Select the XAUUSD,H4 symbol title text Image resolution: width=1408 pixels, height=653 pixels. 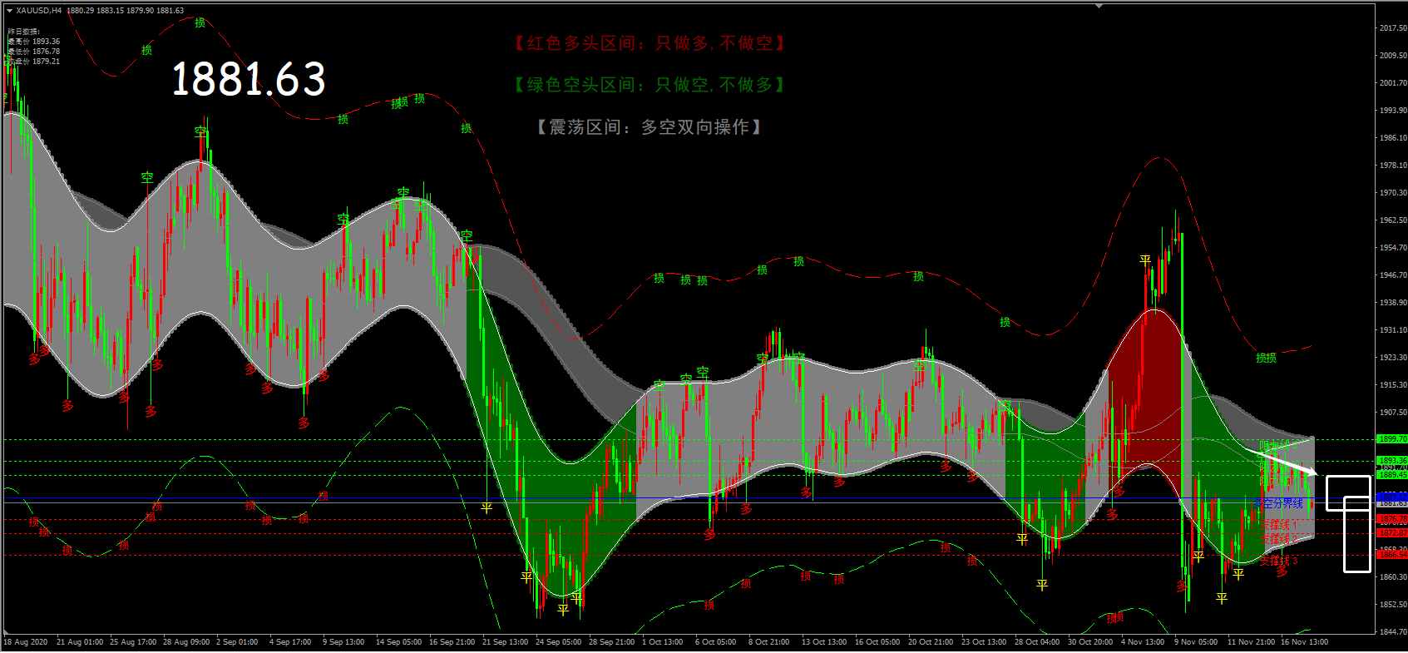coord(39,11)
